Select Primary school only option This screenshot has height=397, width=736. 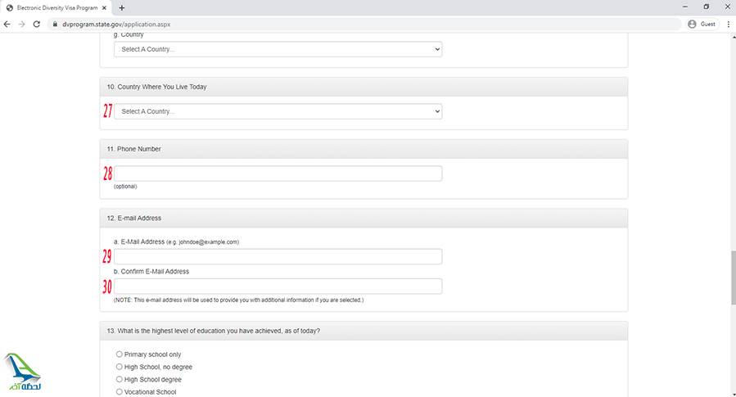(x=120, y=354)
